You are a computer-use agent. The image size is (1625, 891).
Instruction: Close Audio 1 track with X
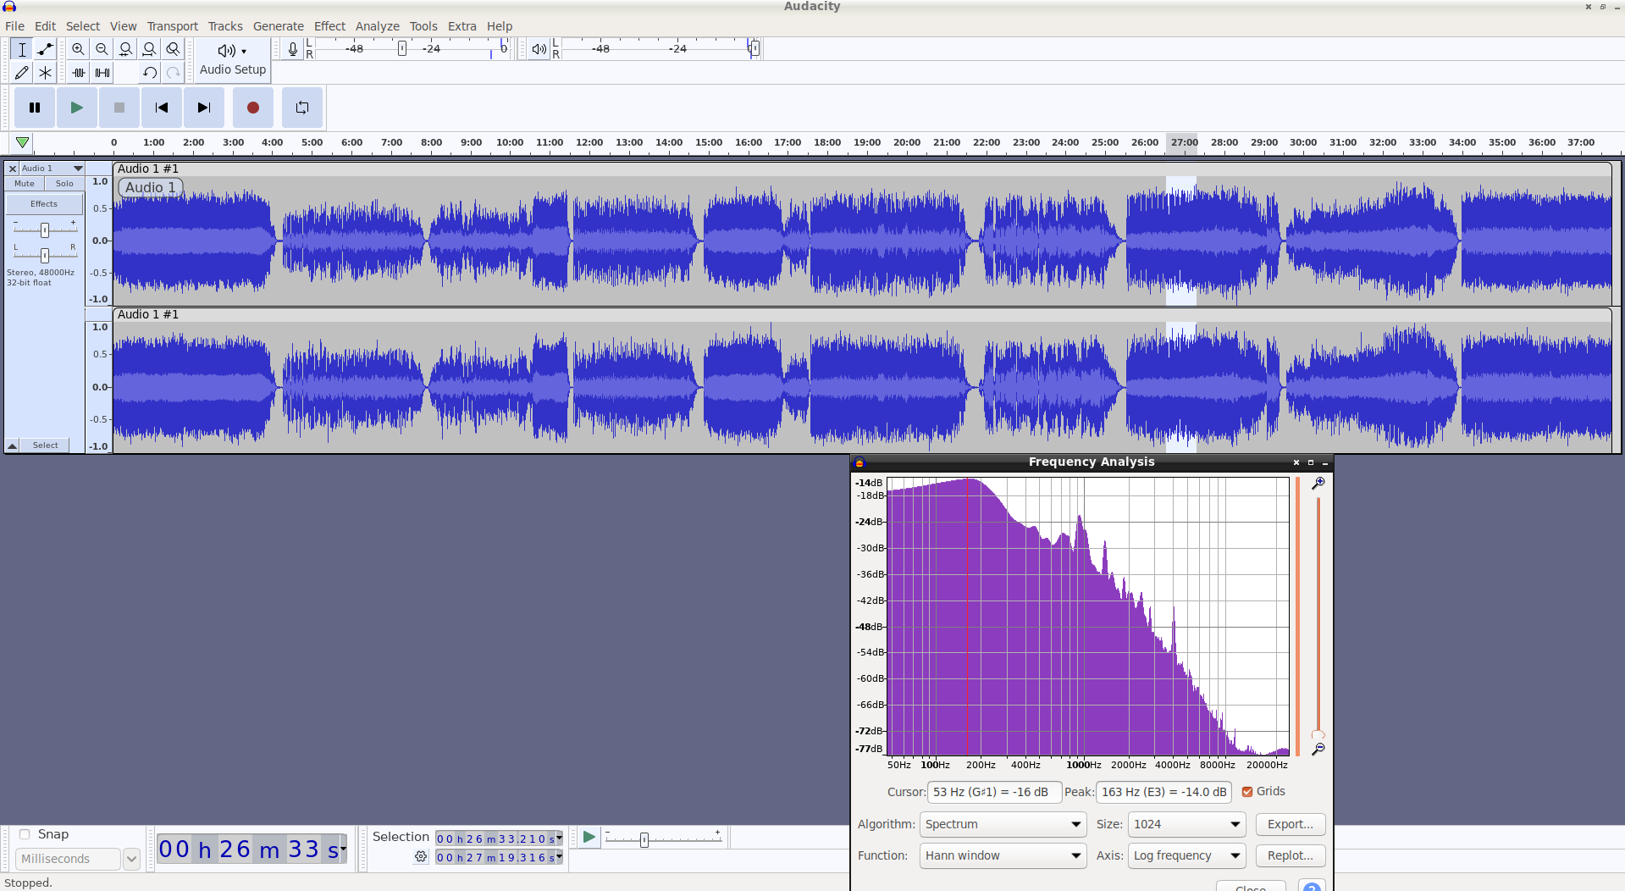(13, 169)
